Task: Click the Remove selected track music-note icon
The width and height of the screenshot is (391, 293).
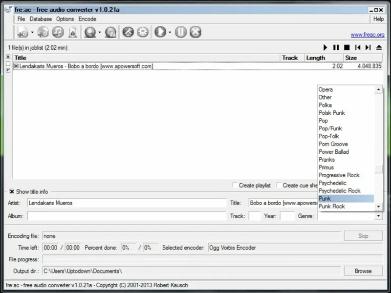Action: 58,32
